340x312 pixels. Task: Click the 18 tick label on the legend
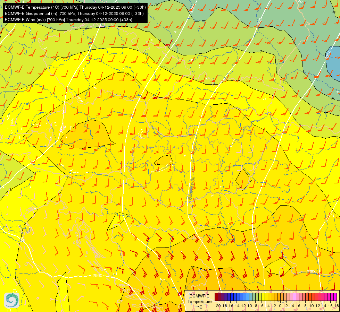pos(337,306)
